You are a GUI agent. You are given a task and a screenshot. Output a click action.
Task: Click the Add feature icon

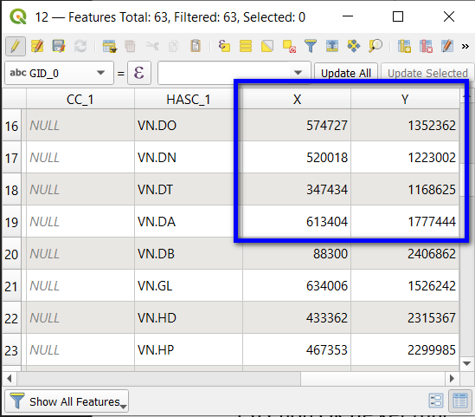click(109, 47)
